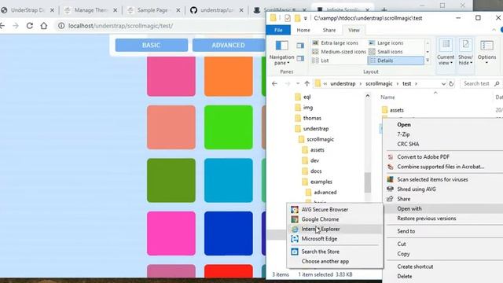Open the 7-Zip submenu
The height and width of the screenshot is (283, 503).
[403, 134]
